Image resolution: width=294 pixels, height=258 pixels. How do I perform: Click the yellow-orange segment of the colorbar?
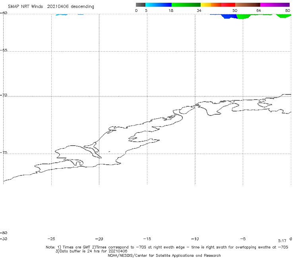click(211, 5)
